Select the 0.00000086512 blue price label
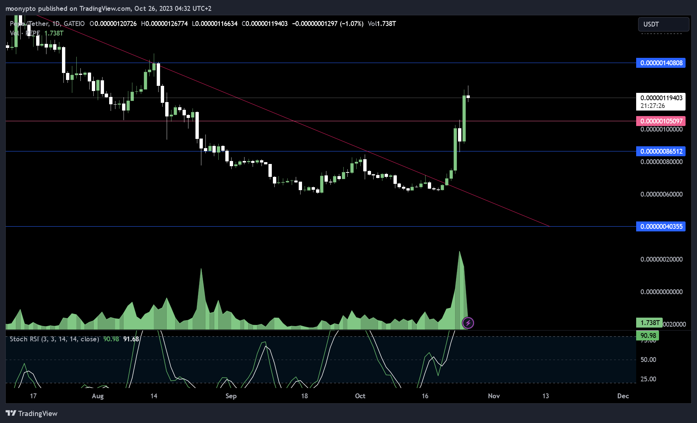Viewport: 697px width, 423px height. pyautogui.click(x=661, y=151)
